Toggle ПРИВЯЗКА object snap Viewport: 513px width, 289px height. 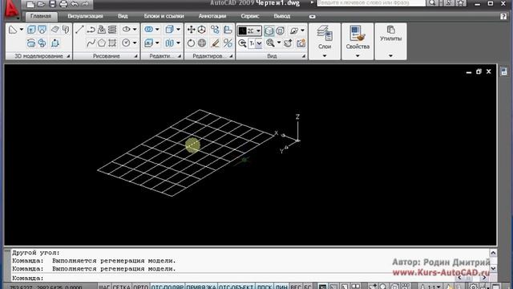point(201,287)
